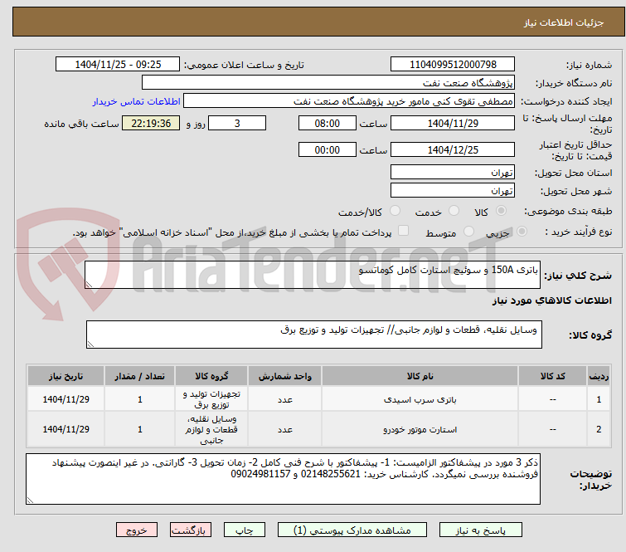Click the کد کالا column header
This screenshot has height=552, width=626.
tap(552, 376)
